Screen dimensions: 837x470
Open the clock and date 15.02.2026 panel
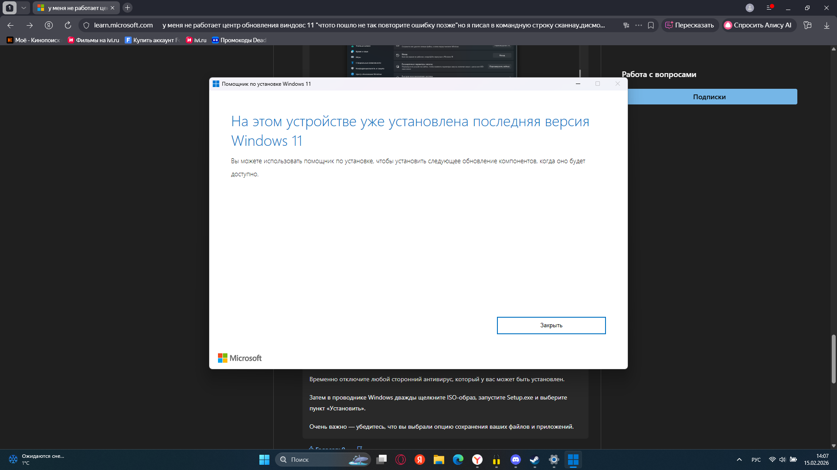tap(817, 460)
